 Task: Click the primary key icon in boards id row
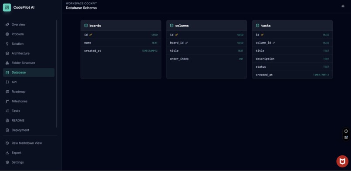[91, 35]
